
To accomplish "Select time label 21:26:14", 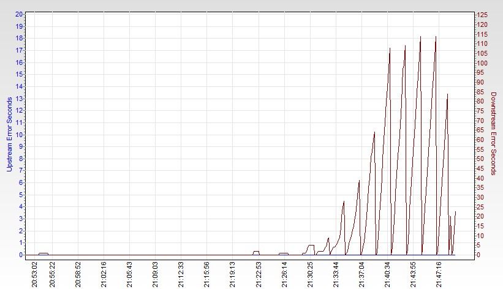I will (284, 274).
